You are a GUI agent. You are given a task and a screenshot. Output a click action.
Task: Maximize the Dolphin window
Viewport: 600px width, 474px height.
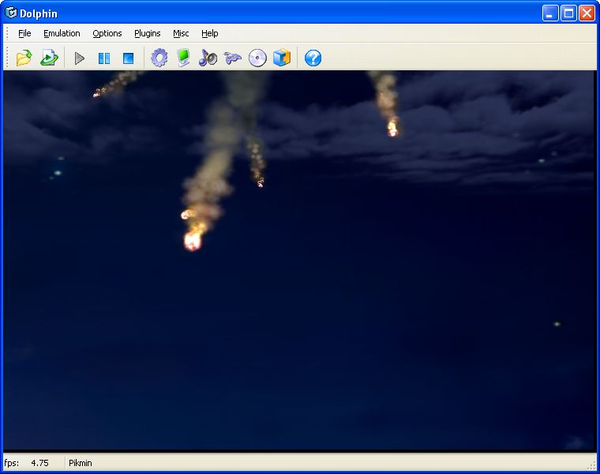tap(568, 13)
